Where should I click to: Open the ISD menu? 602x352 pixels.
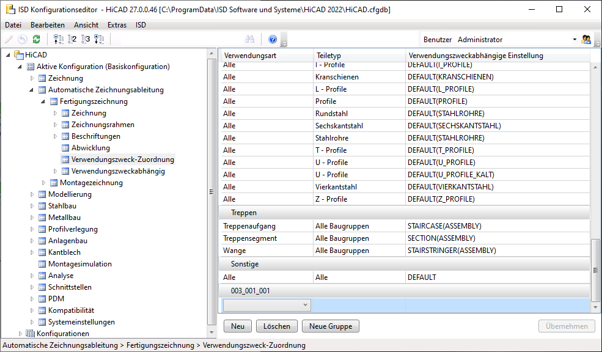point(141,25)
